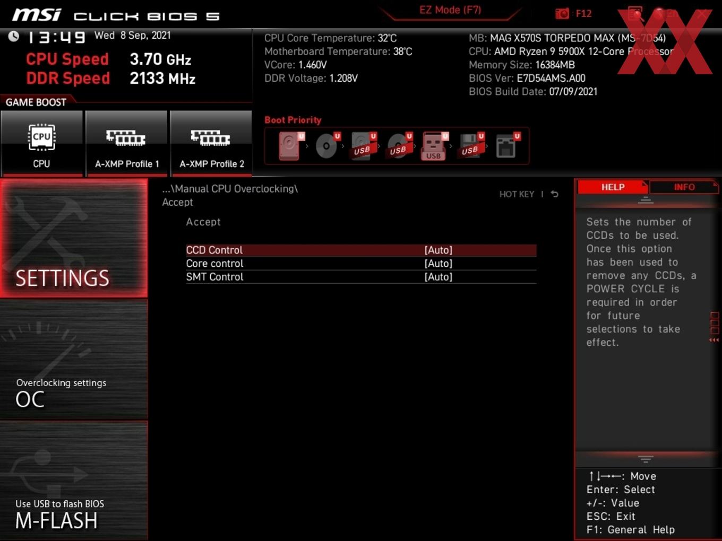Click the DDR Voltage 1.208V reading

click(x=311, y=78)
